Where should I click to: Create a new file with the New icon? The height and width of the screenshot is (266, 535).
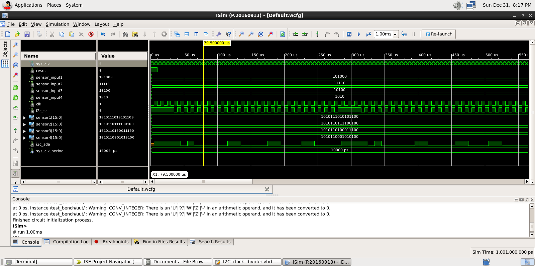point(8,34)
